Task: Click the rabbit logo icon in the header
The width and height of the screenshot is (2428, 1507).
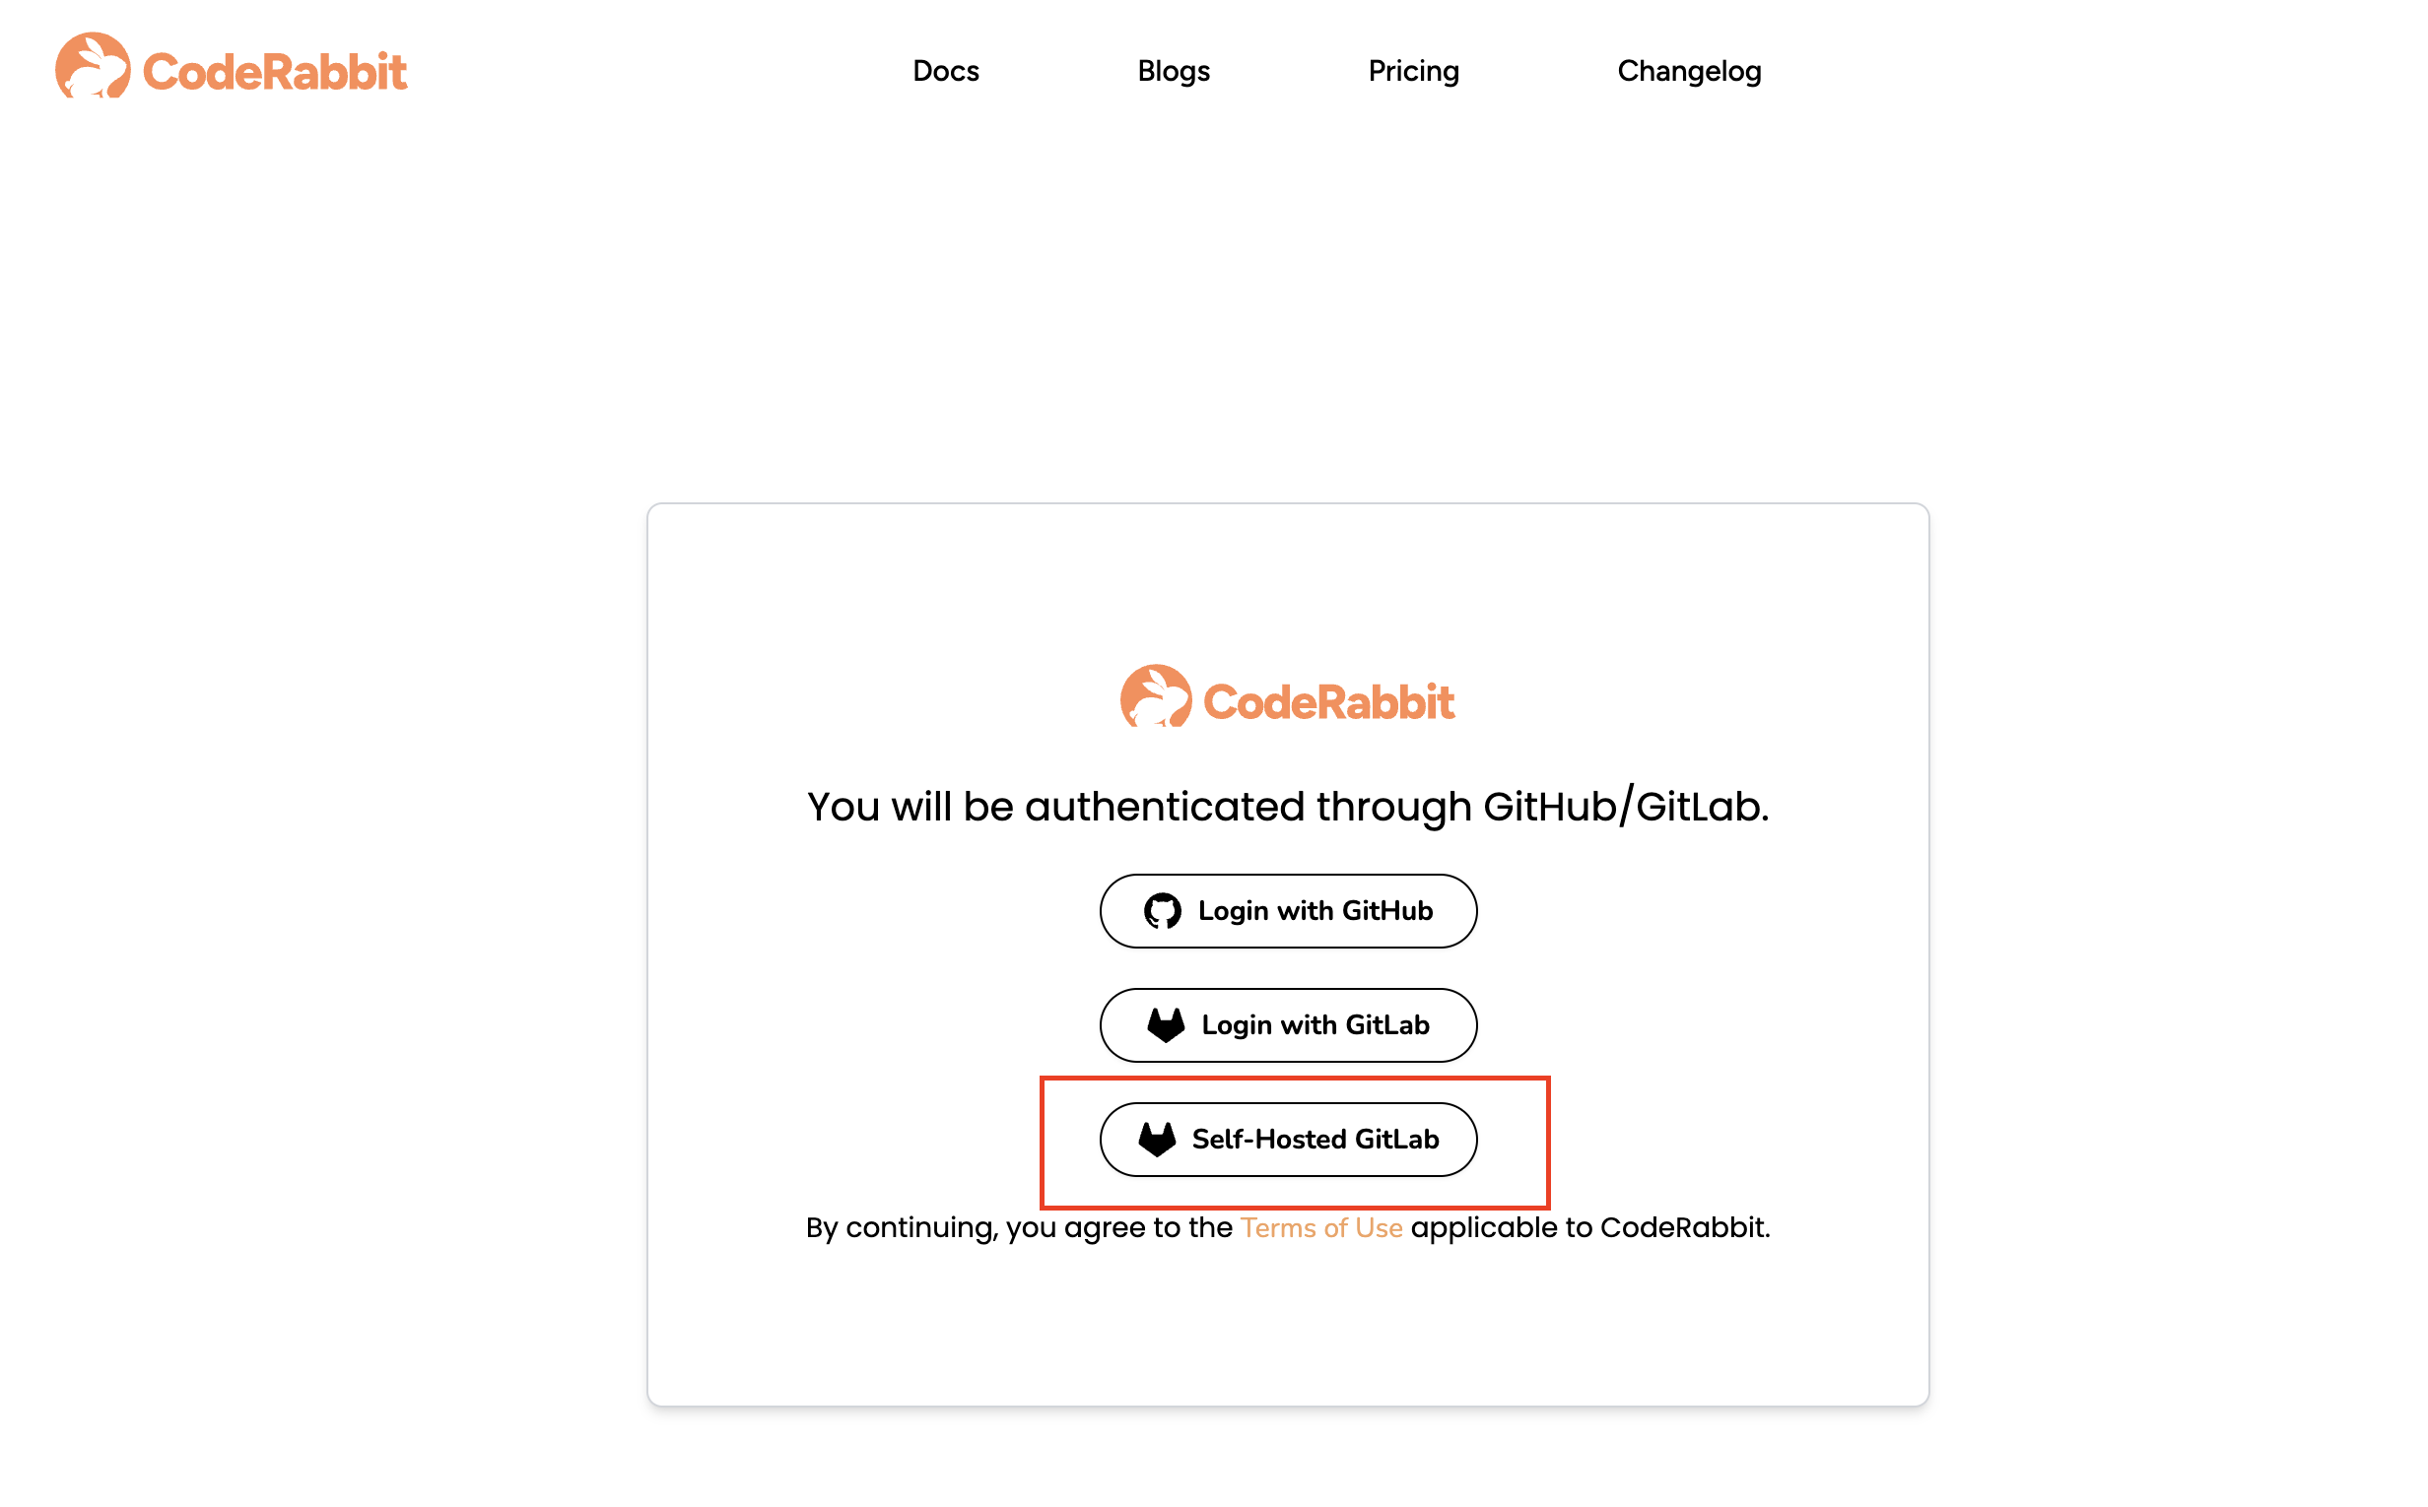Action: tap(92, 67)
